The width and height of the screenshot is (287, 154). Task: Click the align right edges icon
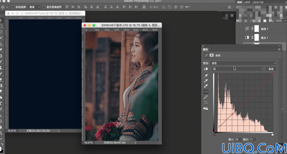click(x=98, y=7)
